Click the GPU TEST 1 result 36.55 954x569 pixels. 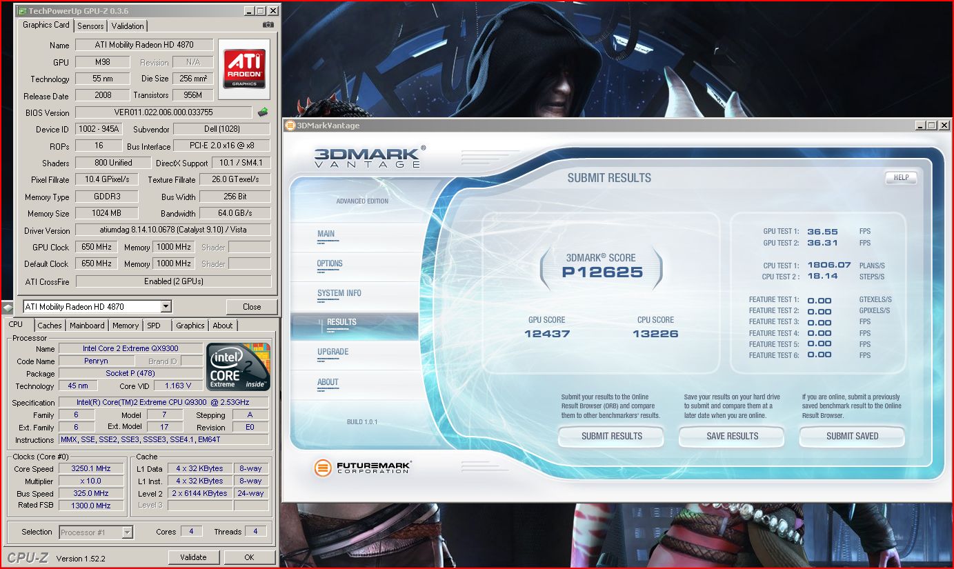(822, 232)
